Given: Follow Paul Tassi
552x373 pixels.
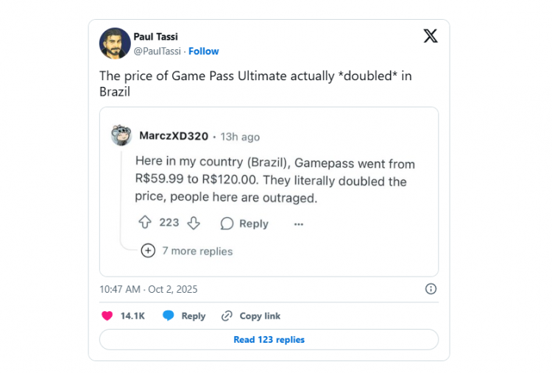Looking at the screenshot, I should (204, 51).
